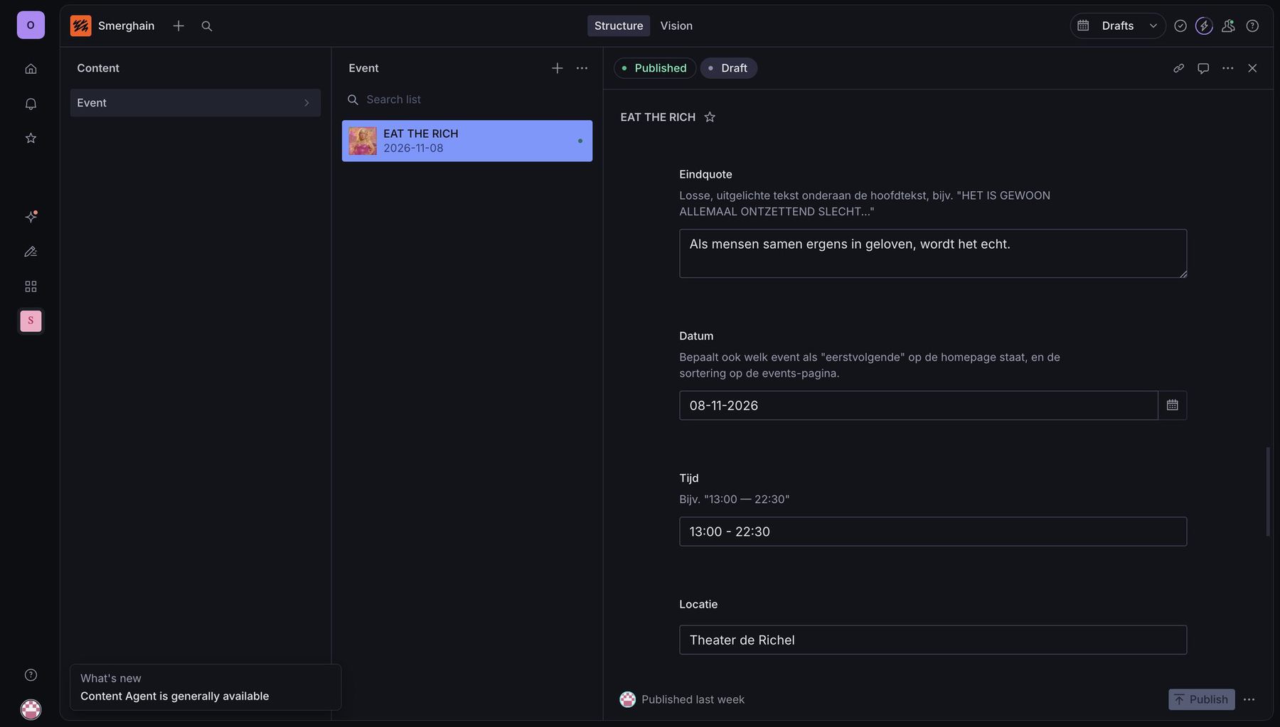Open members people icon in top bar
The height and width of the screenshot is (727, 1280).
click(1228, 26)
